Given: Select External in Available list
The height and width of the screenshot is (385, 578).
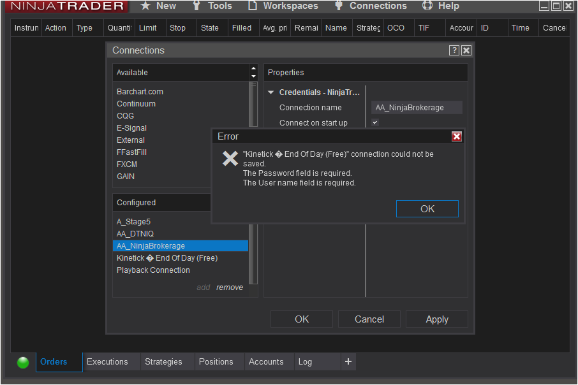Looking at the screenshot, I should coord(131,140).
